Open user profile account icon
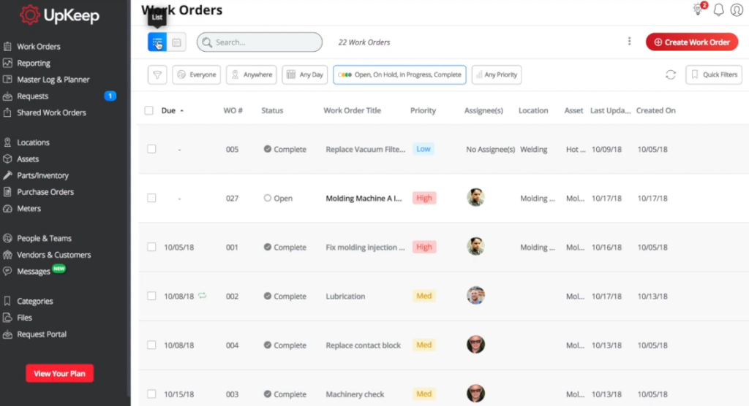The width and height of the screenshot is (749, 406). (x=737, y=9)
